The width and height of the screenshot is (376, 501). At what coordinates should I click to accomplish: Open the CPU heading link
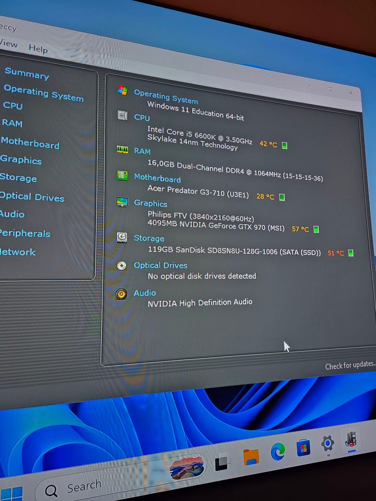142,117
